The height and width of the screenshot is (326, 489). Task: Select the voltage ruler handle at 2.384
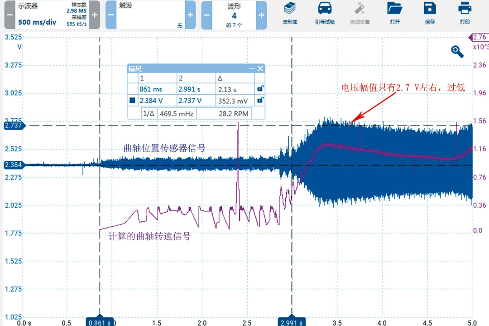click(14, 165)
